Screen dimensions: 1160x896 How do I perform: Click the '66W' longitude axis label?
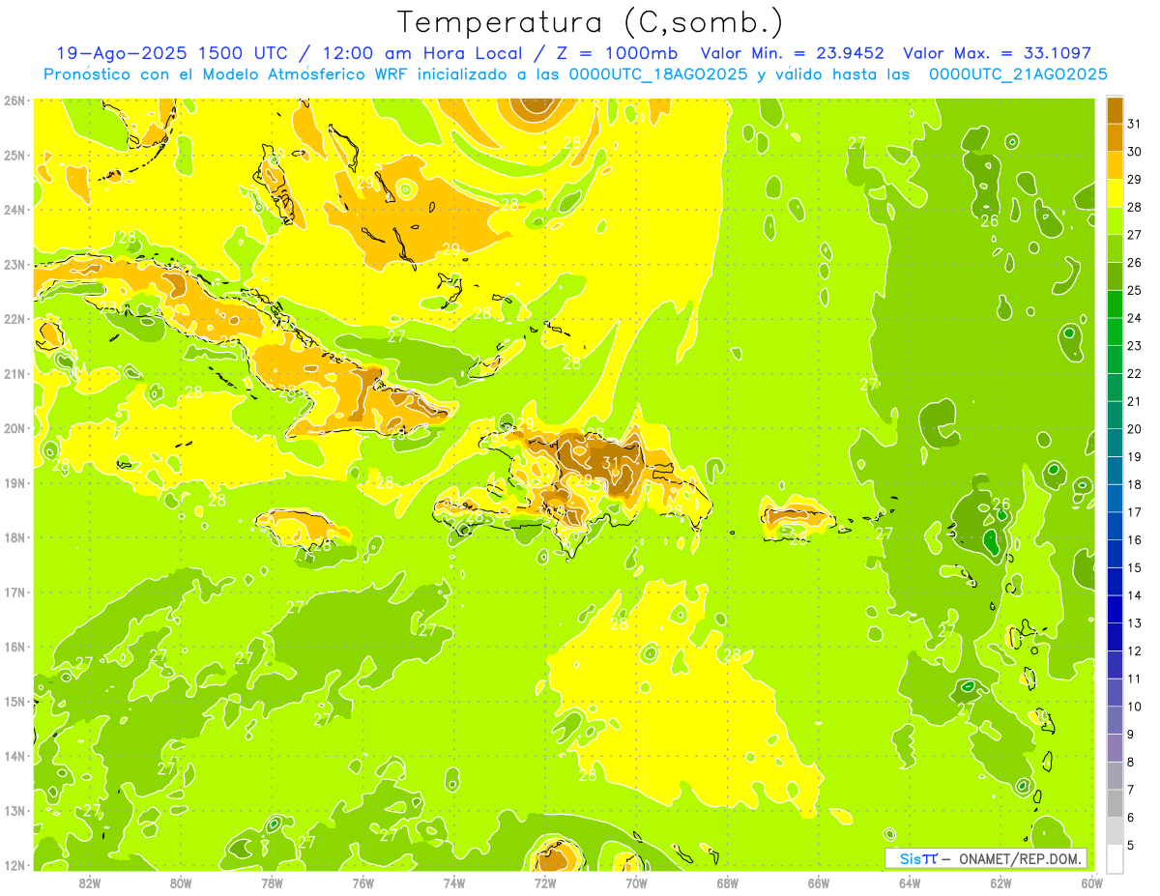[x=819, y=882]
